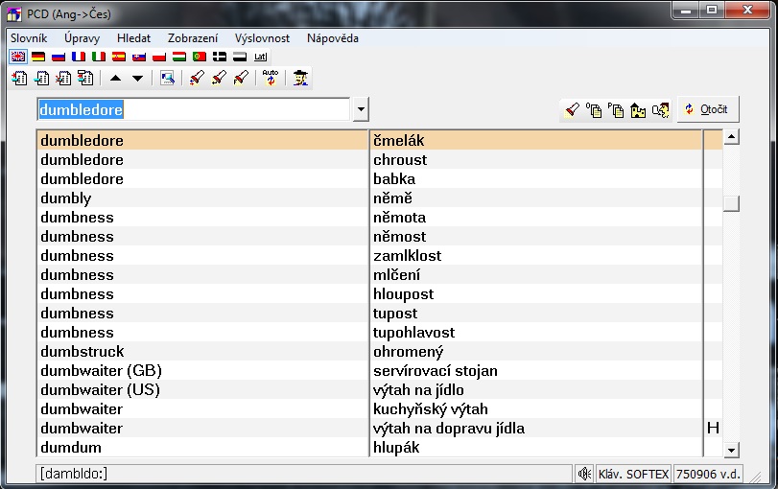Screen dimensions: 778x489
Task: Open the Hledat menu
Action: click(x=133, y=38)
